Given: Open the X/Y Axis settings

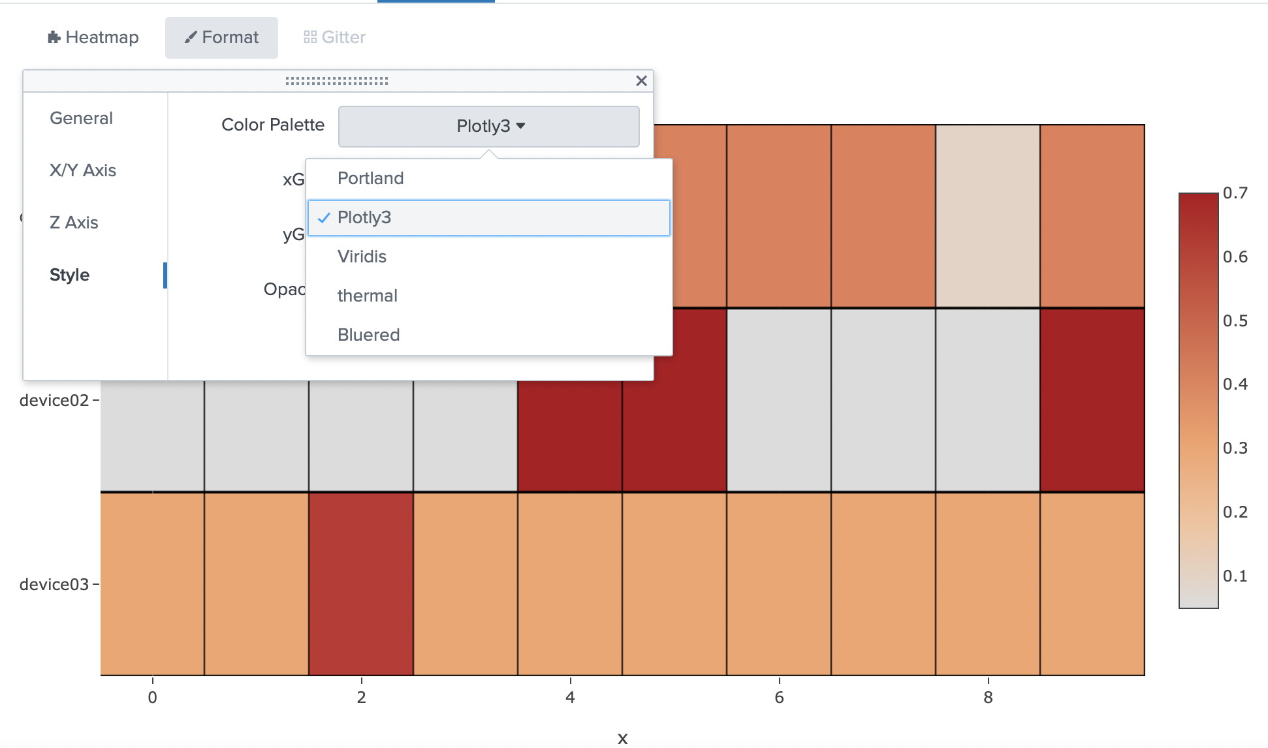Looking at the screenshot, I should point(83,170).
